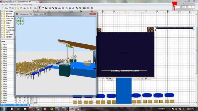The height and width of the screenshot is (111, 198).
Task: Select the dark stage room in the plan
Action: point(126,54)
